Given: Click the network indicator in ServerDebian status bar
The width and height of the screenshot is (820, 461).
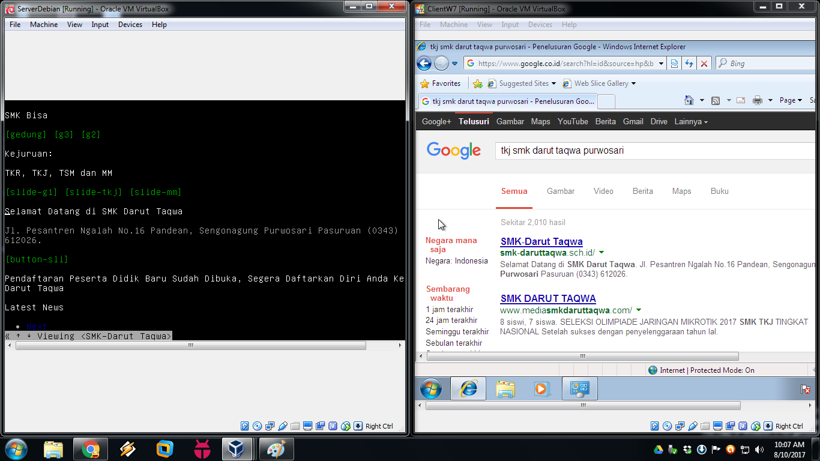Looking at the screenshot, I should click(x=270, y=426).
